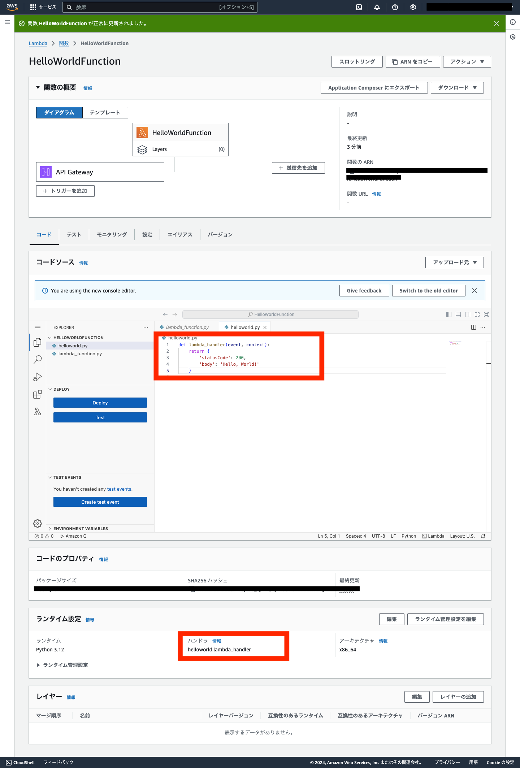Toggle bottom panel layout icon
Image resolution: width=520 pixels, height=768 pixels.
pyautogui.click(x=458, y=314)
